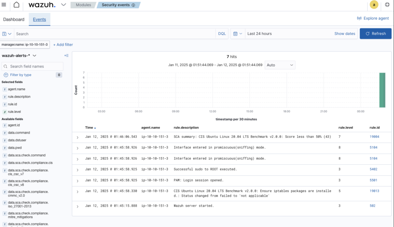Image resolution: width=394 pixels, height=227 pixels.
Task: Expand the Wazuh server started row
Action: (x=77, y=206)
